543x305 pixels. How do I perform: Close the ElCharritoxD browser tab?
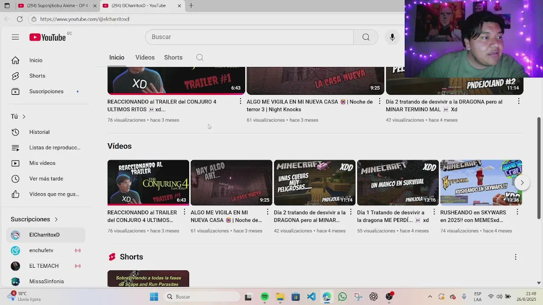[x=179, y=6]
